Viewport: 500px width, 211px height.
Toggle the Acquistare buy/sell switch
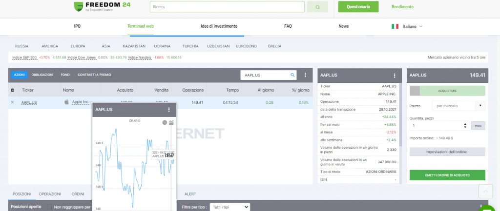pos(415,91)
